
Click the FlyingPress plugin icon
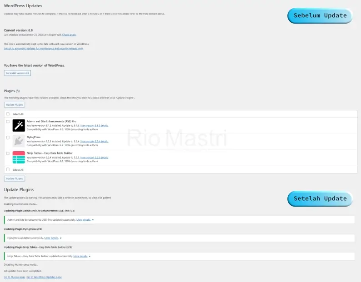coord(19,141)
